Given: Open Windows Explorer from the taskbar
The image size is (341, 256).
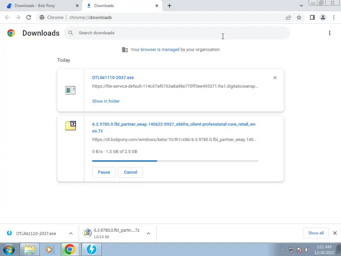Looking at the screenshot, I should point(30,249).
